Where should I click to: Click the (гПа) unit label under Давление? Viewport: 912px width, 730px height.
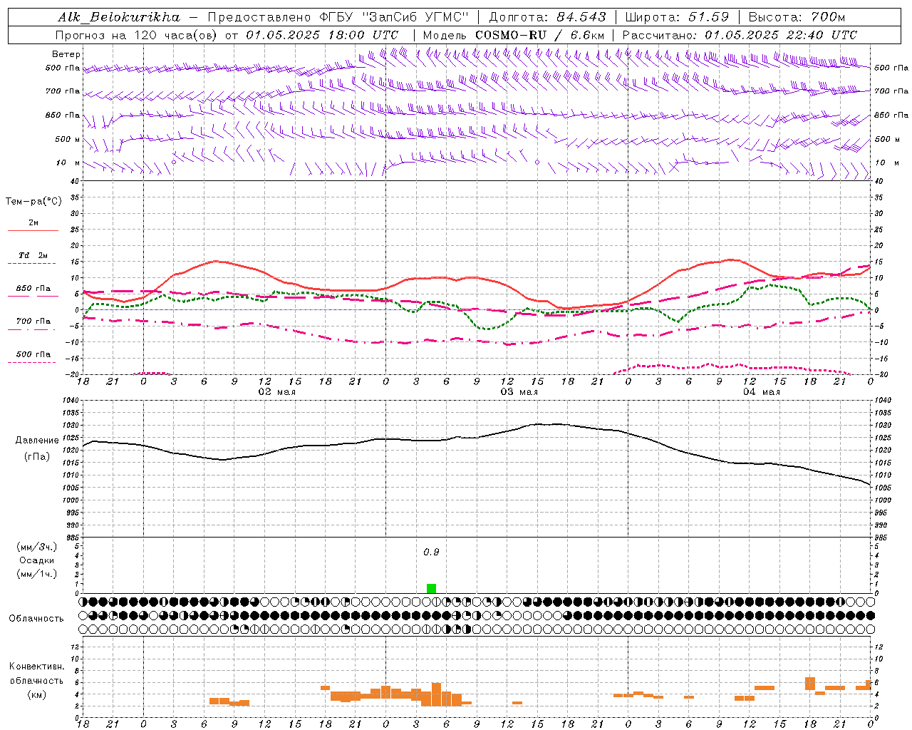(x=37, y=456)
